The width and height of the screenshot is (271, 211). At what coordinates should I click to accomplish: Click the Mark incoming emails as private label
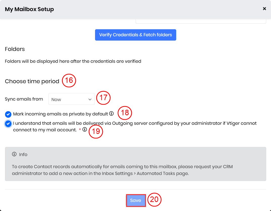[x=61, y=114]
